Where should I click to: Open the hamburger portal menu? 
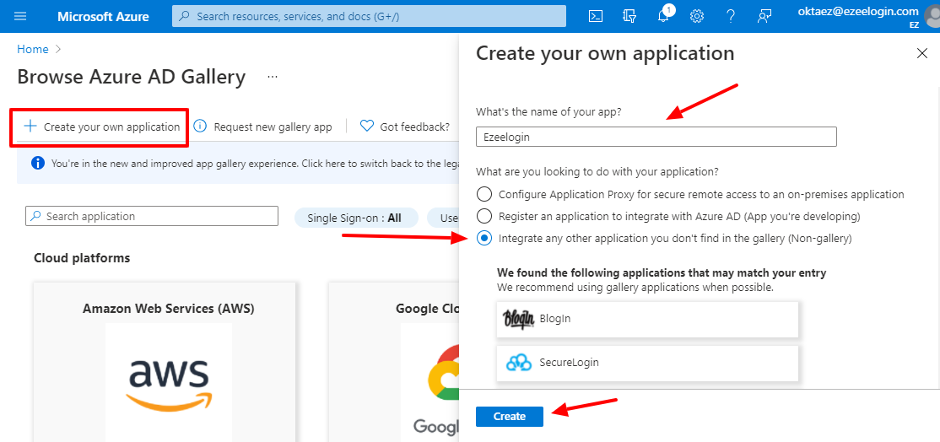[20, 16]
